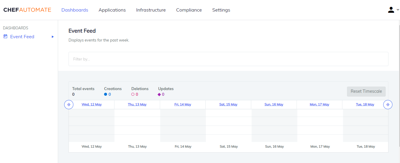Go to the Infrastructure tab

click(x=151, y=10)
